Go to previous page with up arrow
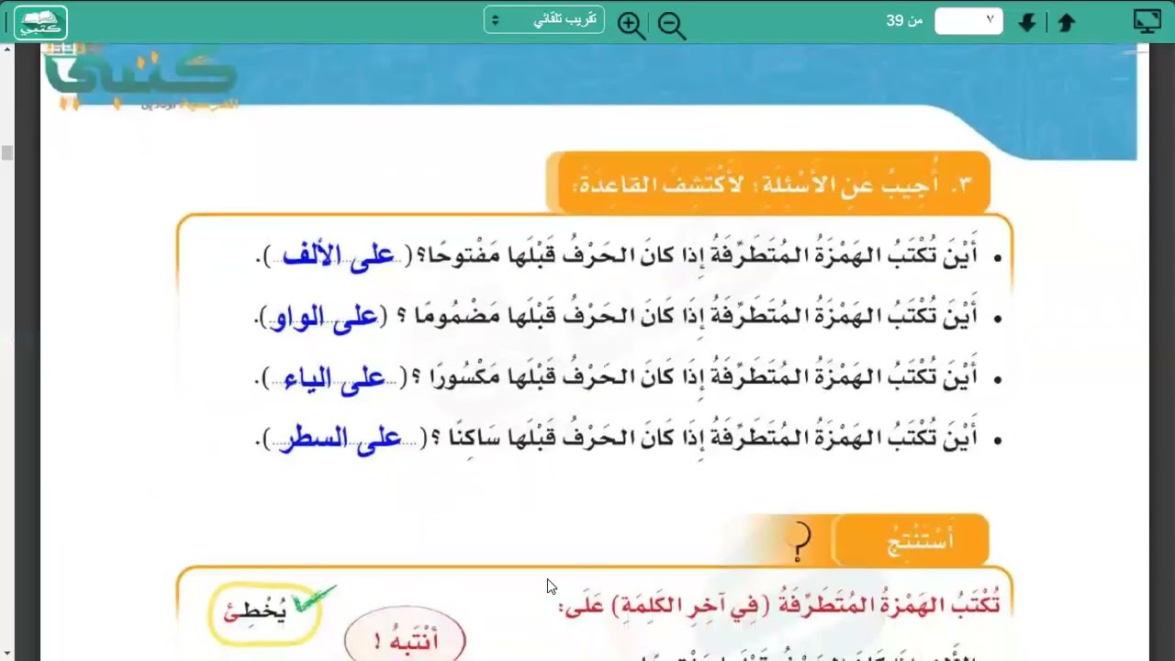The height and width of the screenshot is (661, 1175). (x=1066, y=23)
